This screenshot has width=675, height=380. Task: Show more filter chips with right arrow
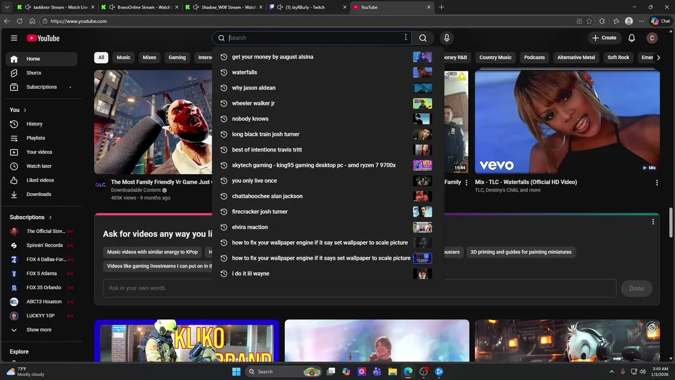coord(658,58)
